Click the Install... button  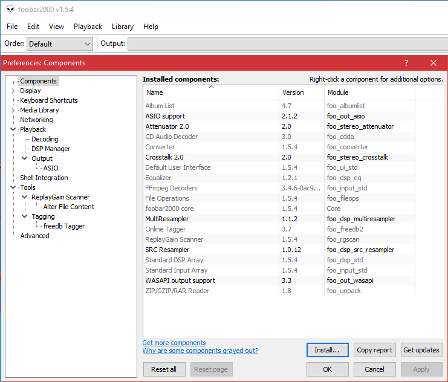(328, 350)
